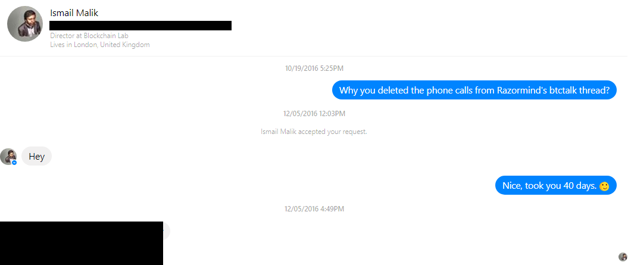The width and height of the screenshot is (631, 265).
Task: Click the smiley emoji in the blue bubble
Action: pos(604,186)
